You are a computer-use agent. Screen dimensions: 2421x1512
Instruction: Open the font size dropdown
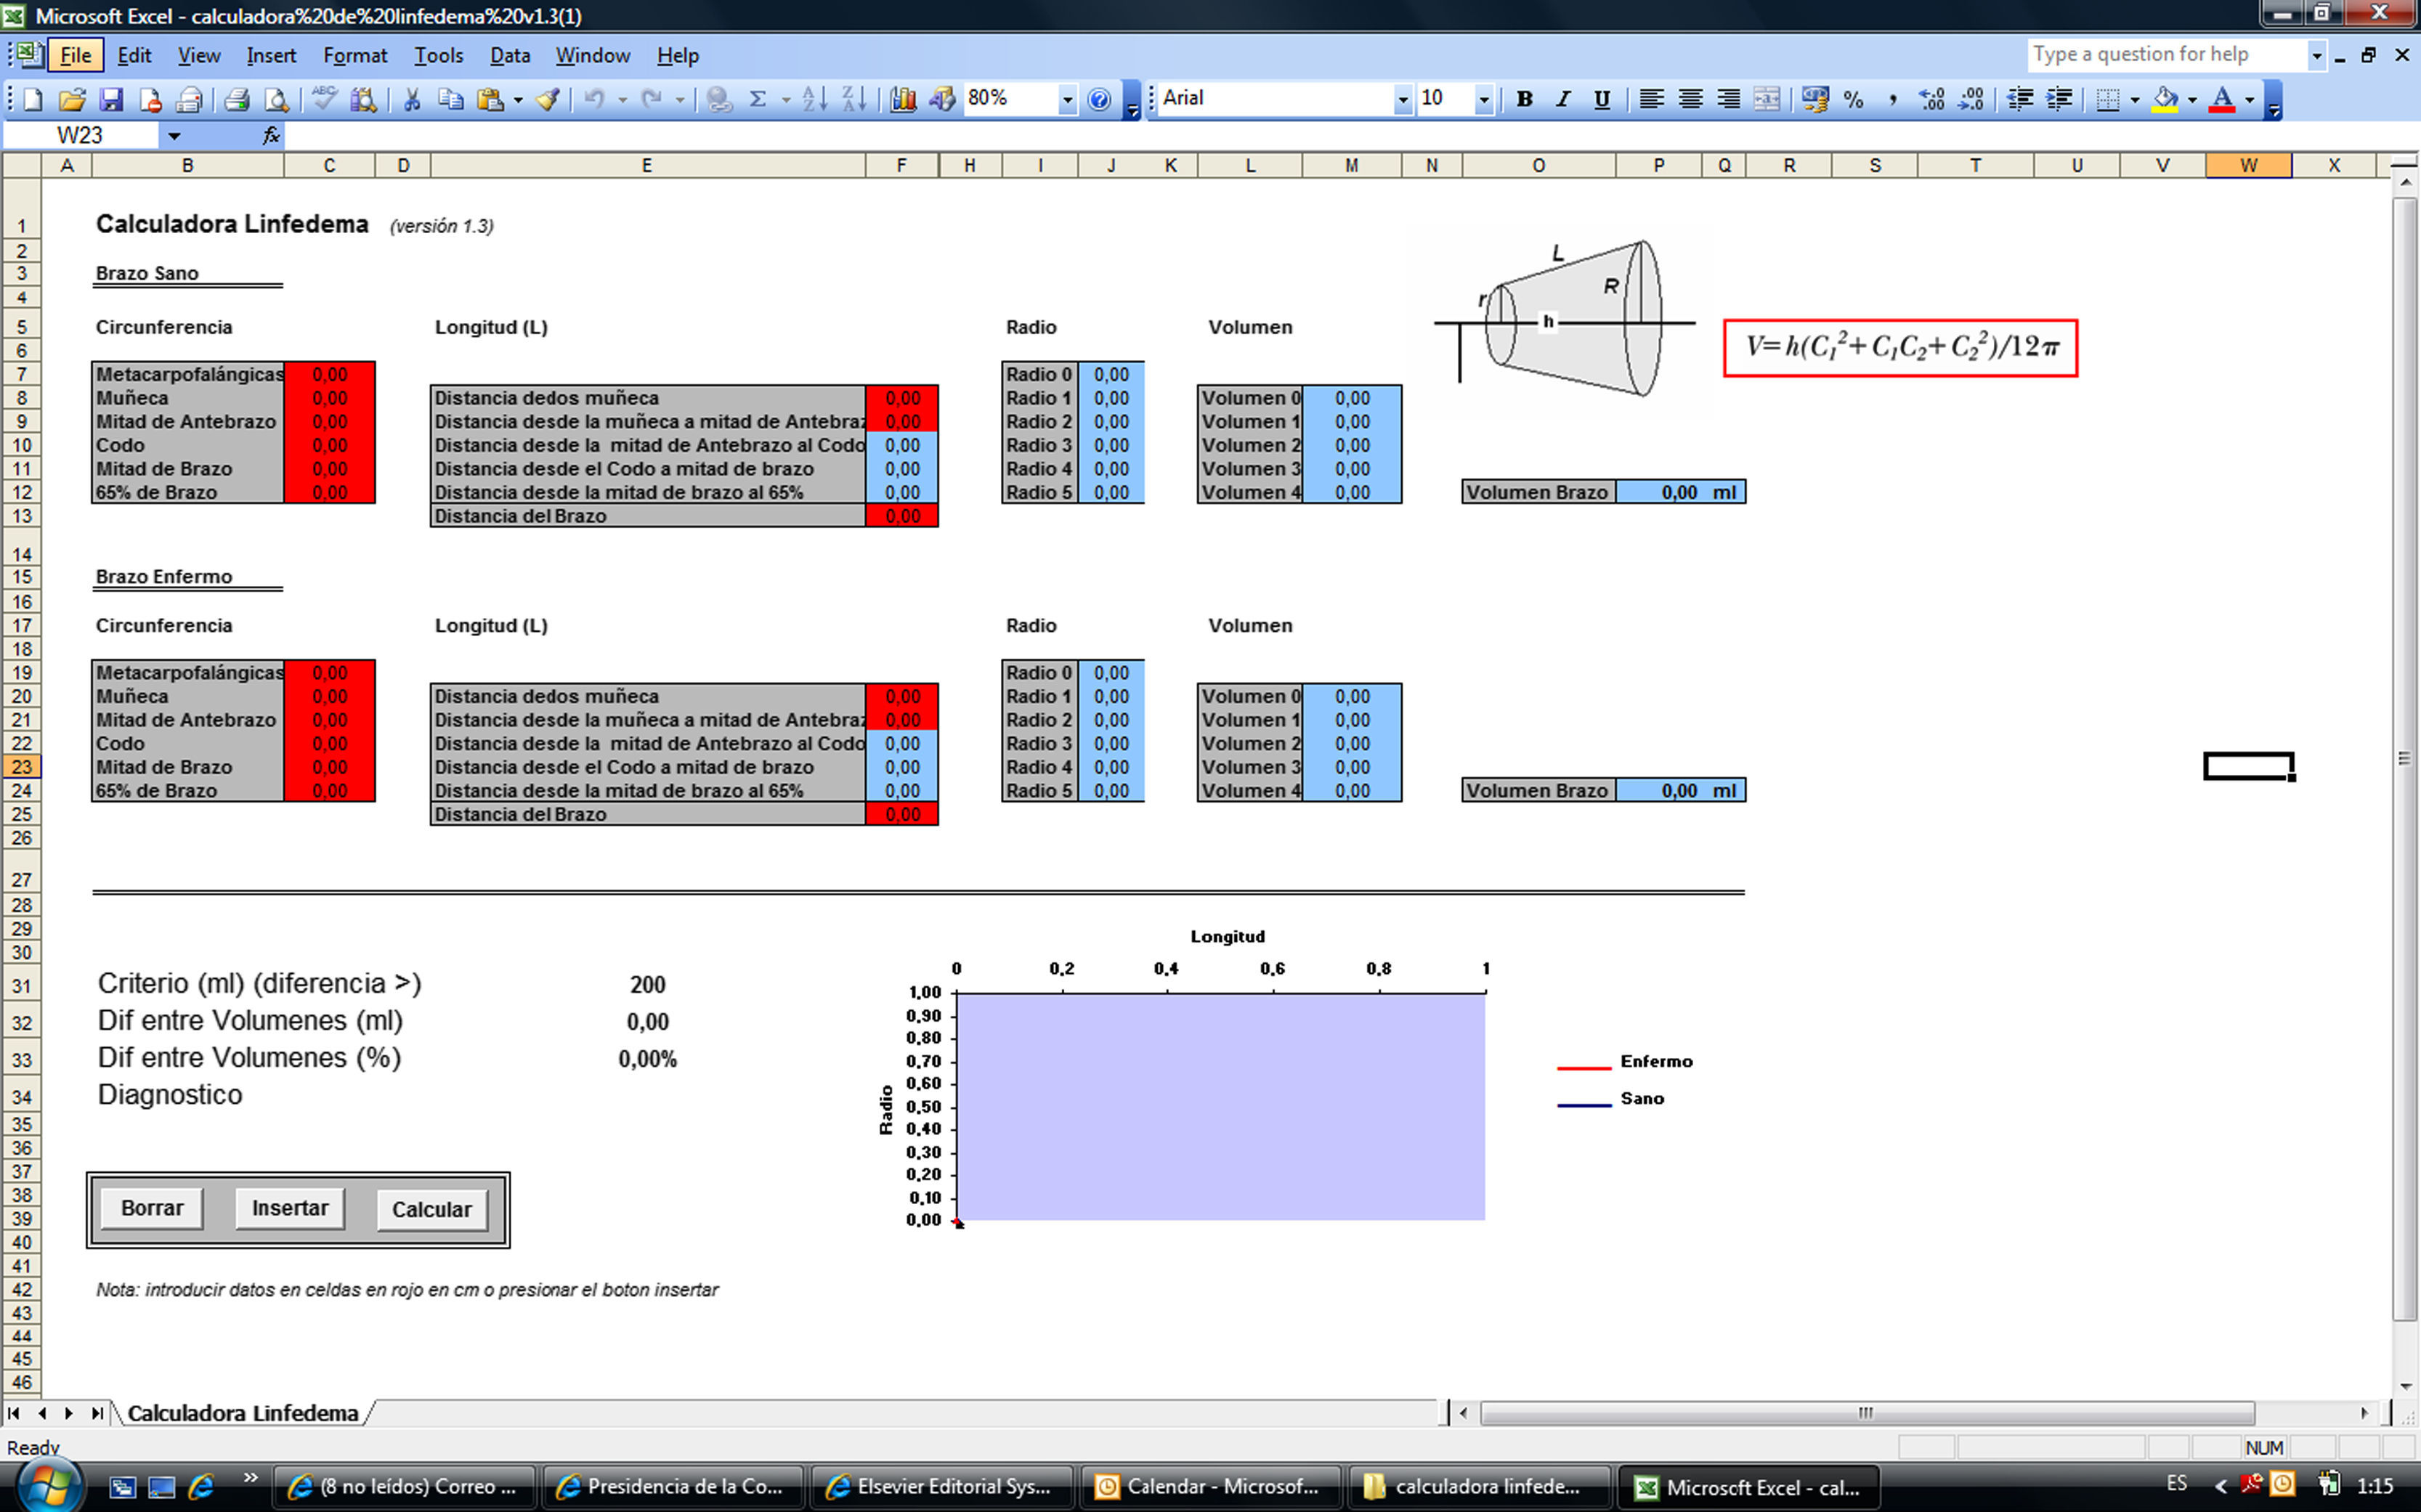1484,99
